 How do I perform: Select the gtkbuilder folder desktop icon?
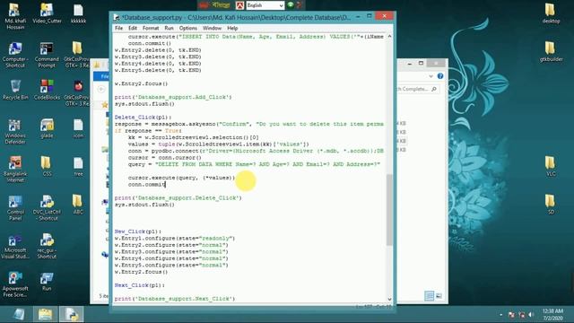(x=551, y=52)
